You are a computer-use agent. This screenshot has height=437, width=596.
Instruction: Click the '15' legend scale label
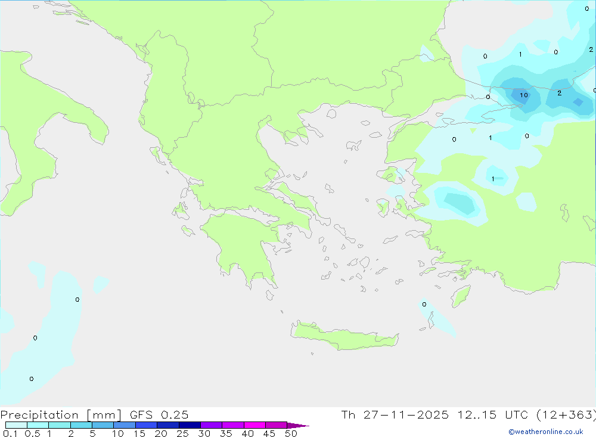[x=139, y=433]
